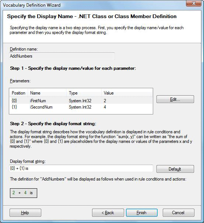This screenshot has width=204, height=223.
Task: Click the Type column header
Action: [x=84, y=93]
